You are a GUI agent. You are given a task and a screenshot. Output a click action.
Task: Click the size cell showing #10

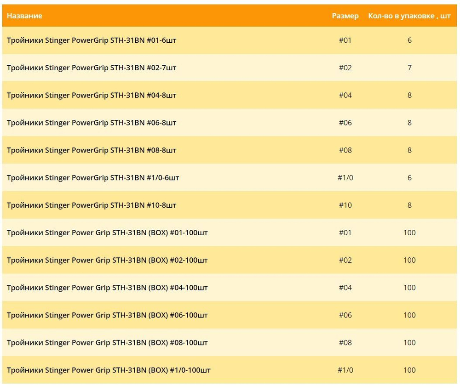[345, 205]
